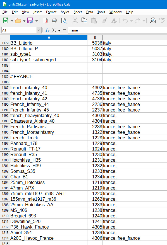
Task: Select value 1262 in column B
Action: click(x=95, y=199)
